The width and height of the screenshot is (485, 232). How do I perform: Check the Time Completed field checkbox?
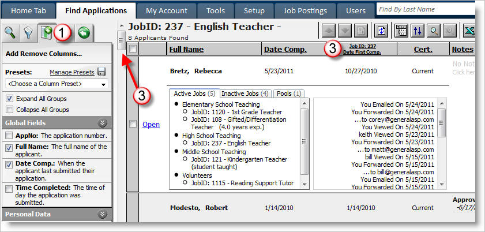pos(9,189)
